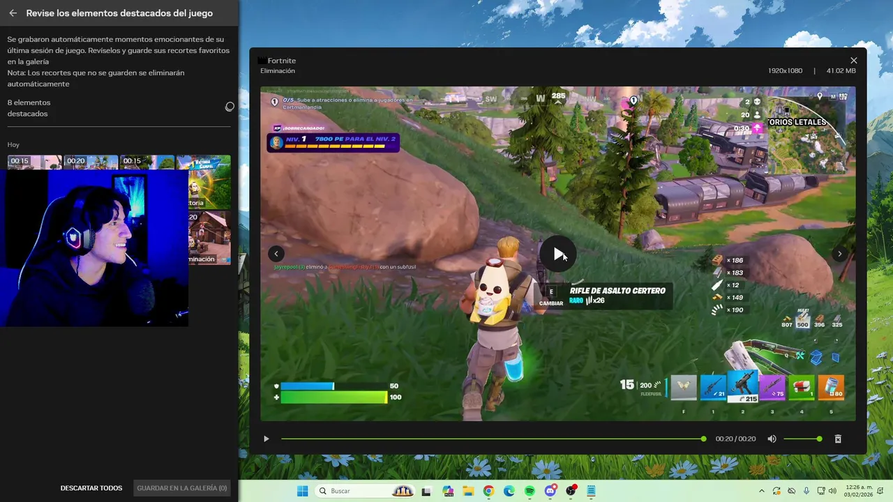Click the 'Fortnite' title in preview header
This screenshot has width=893, height=502.
tap(281, 61)
